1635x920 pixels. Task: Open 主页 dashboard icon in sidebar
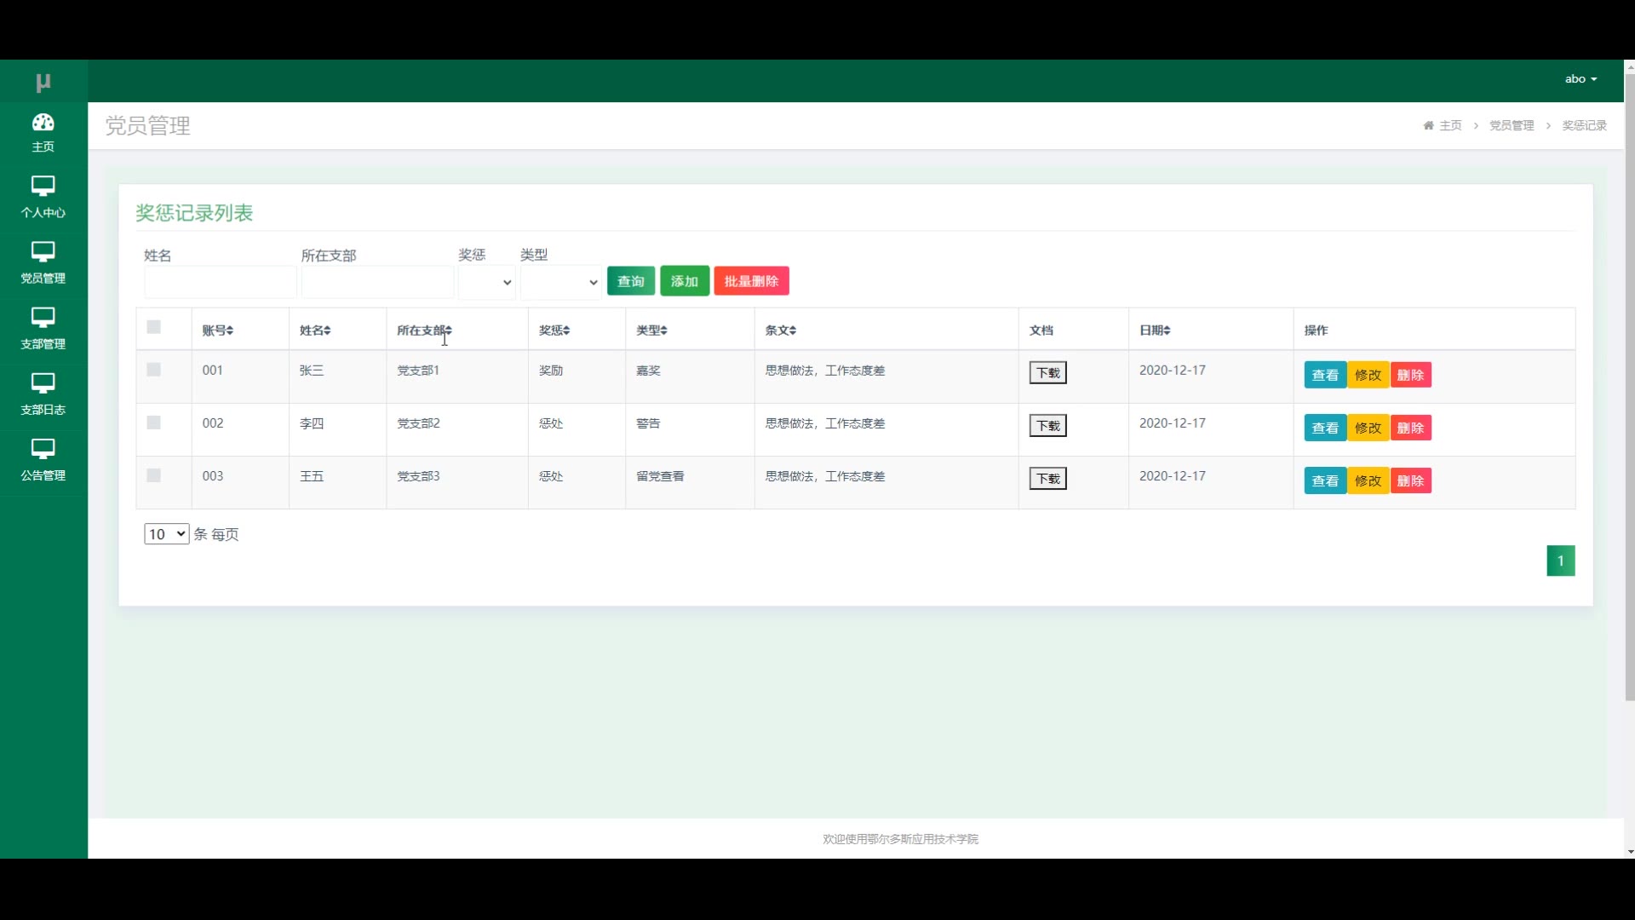click(x=43, y=123)
